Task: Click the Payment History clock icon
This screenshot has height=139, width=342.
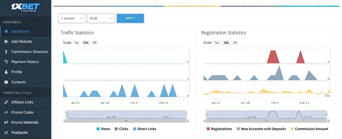Action: 6,62
